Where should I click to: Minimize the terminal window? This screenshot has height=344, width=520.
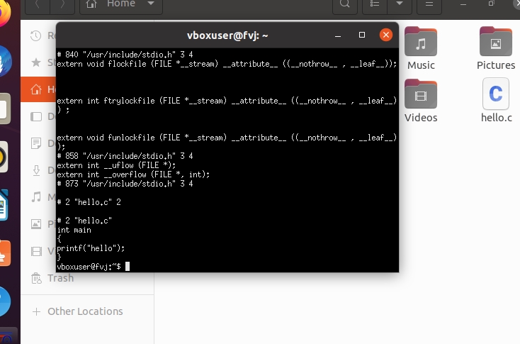click(338, 35)
